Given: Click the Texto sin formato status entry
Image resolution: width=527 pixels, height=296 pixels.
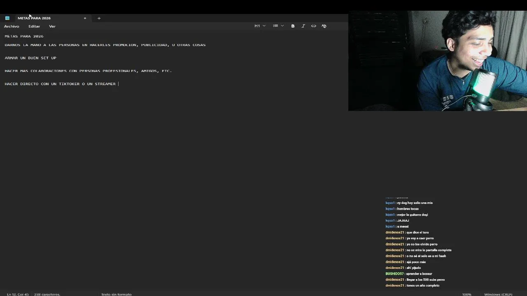Looking at the screenshot, I should pos(116,294).
